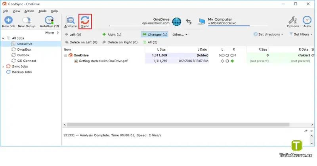Select the Backup Jobs group
Image resolution: width=317 pixels, height=166 pixels.
coord(22,72)
